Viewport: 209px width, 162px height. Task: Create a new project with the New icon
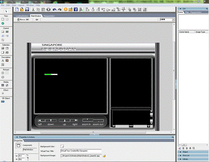pos(17,9)
